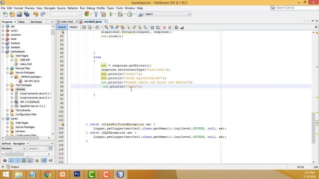The image size is (319, 179).
Task: Toggle Sort by Name in Navigator
Action: click(x=44, y=161)
